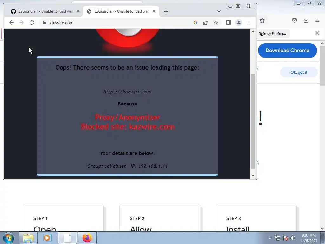Open the Action Center flag icon

285,238
